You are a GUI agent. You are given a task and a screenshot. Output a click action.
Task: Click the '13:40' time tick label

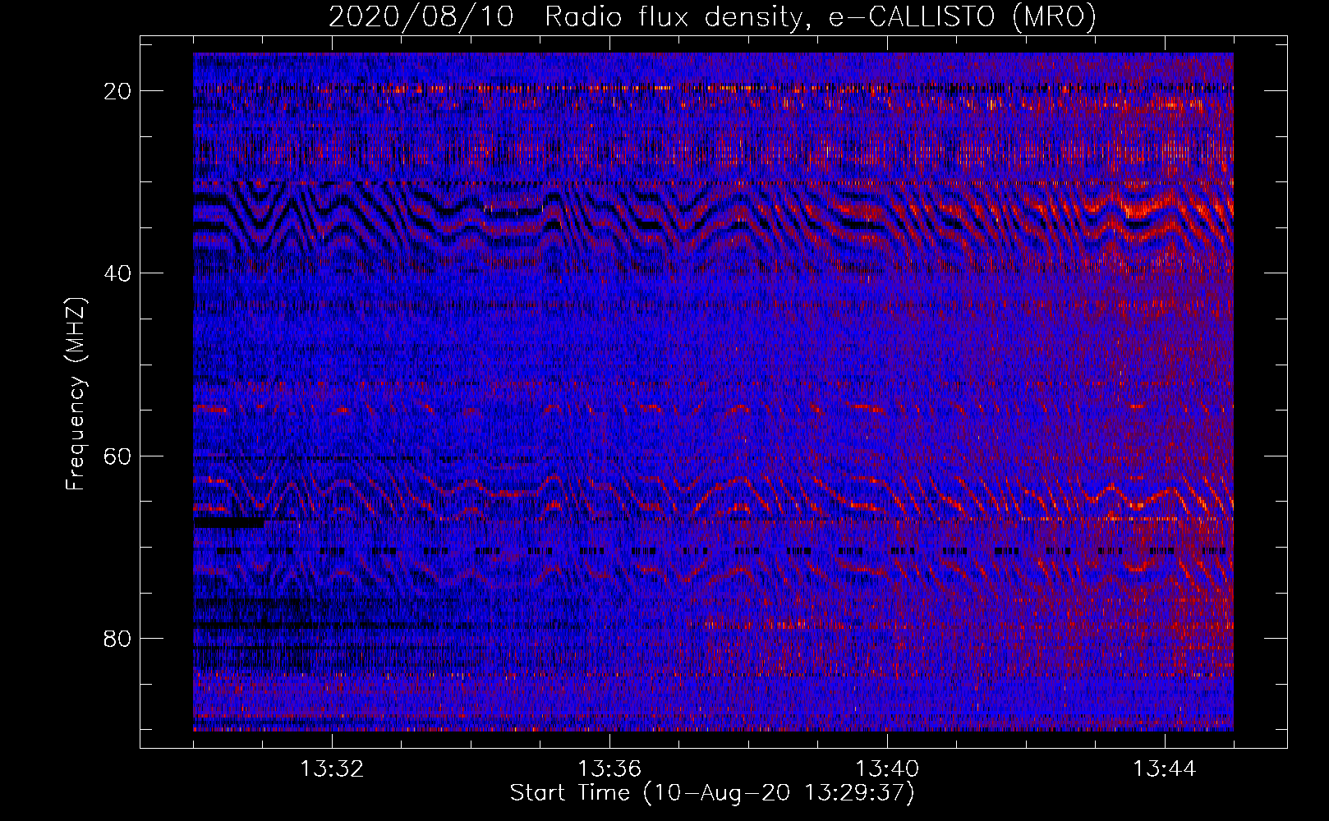[x=887, y=769]
